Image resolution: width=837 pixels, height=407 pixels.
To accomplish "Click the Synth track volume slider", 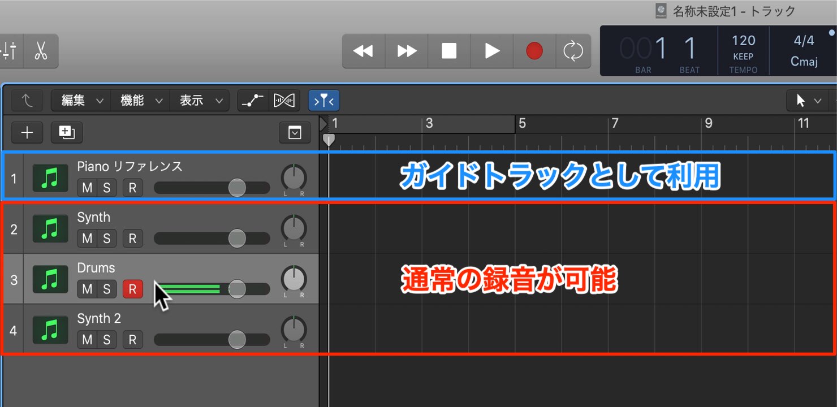I will 212,239.
